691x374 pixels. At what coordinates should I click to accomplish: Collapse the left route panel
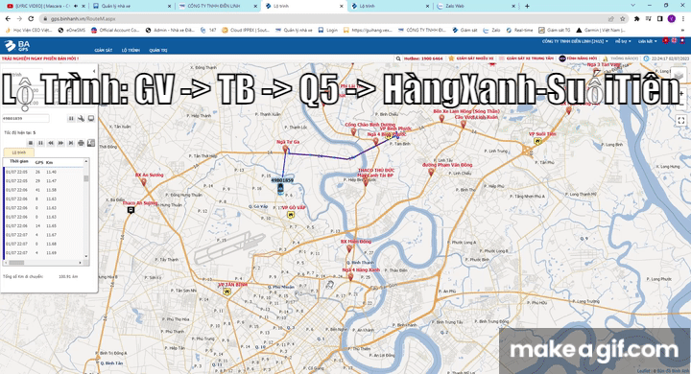(x=93, y=71)
